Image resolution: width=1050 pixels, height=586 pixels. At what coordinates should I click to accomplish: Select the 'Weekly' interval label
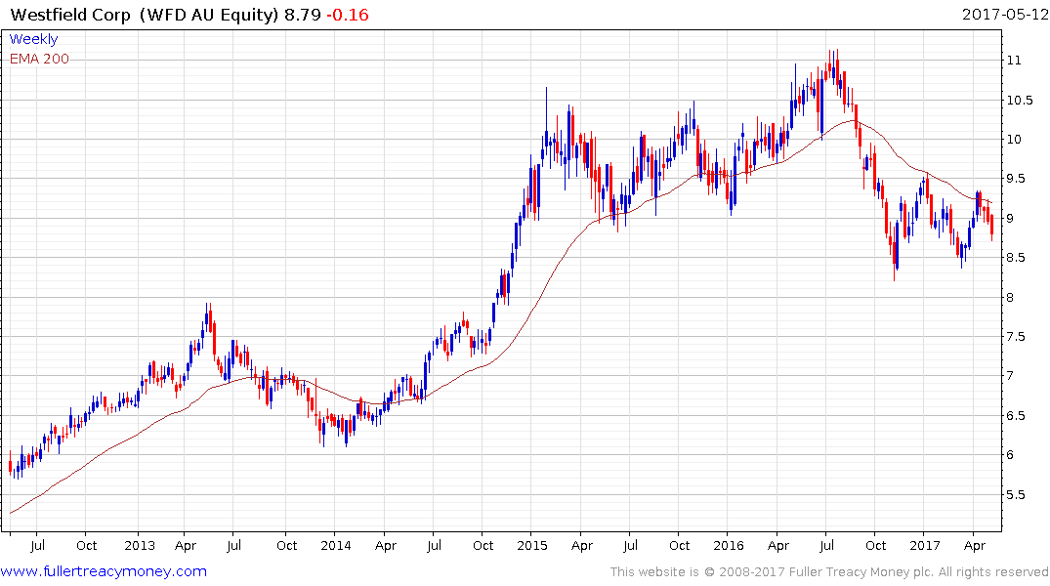pyautogui.click(x=33, y=39)
